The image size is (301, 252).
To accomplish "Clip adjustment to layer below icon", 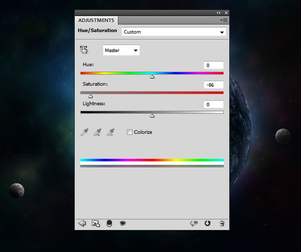I will 109,223.
